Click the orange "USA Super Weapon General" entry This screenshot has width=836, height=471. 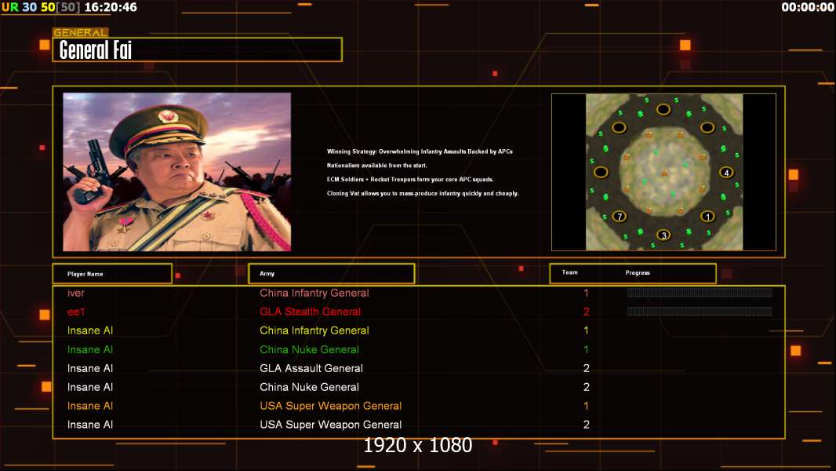tap(331, 406)
